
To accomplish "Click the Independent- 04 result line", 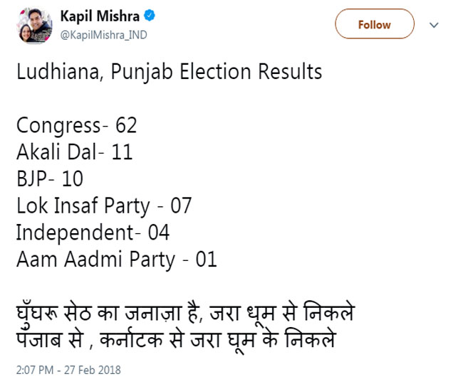I will (x=93, y=233).
